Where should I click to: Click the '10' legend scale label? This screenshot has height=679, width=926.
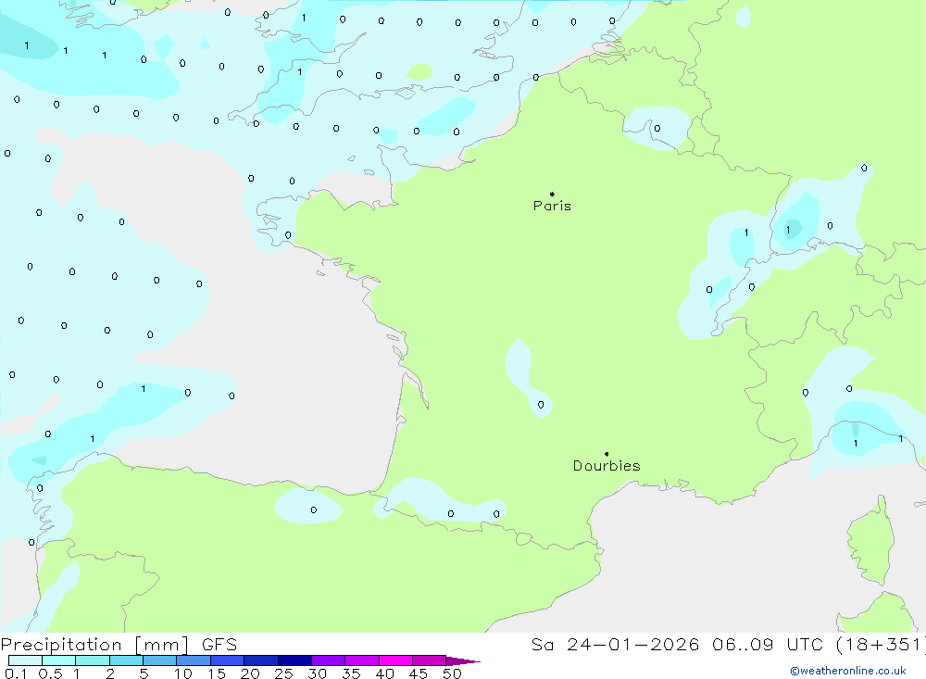point(183,673)
